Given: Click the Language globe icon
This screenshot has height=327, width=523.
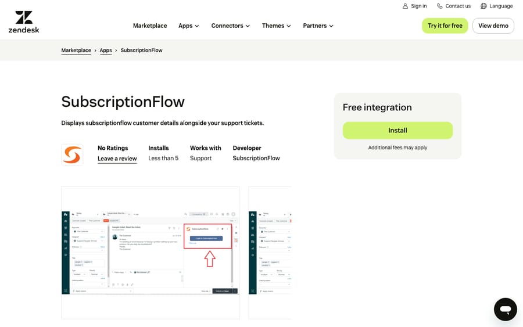Looking at the screenshot, I should coord(483,6).
